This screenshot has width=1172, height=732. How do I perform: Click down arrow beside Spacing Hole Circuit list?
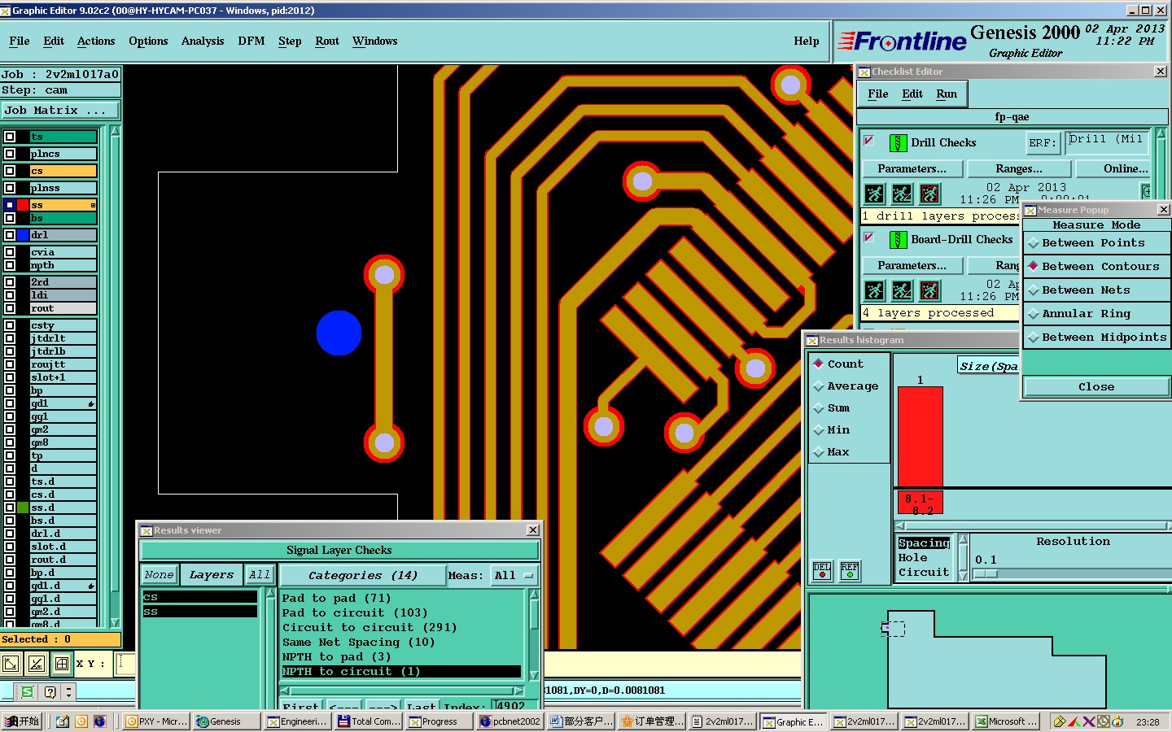964,576
